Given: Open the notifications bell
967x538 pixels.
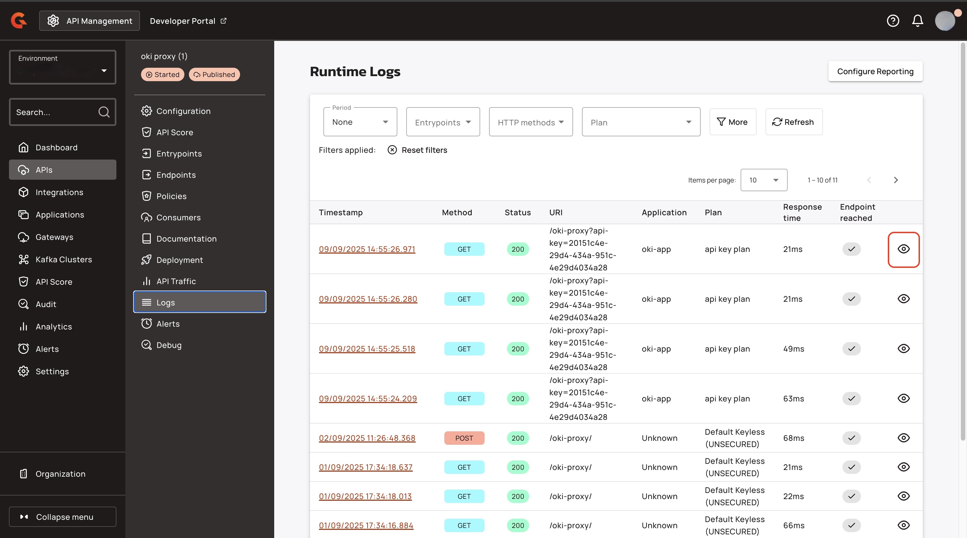Looking at the screenshot, I should pyautogui.click(x=917, y=21).
